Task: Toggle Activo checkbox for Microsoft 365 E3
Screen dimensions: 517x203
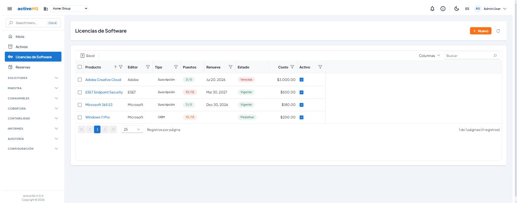Action: point(301,105)
